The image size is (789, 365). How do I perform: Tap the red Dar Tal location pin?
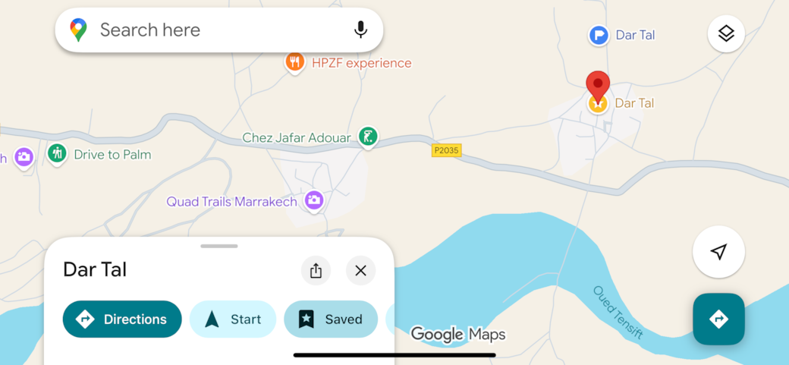(x=598, y=87)
